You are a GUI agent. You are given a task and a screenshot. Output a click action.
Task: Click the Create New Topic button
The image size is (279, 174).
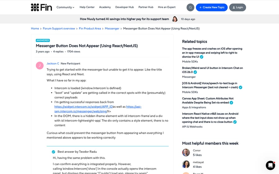[x=212, y=7]
